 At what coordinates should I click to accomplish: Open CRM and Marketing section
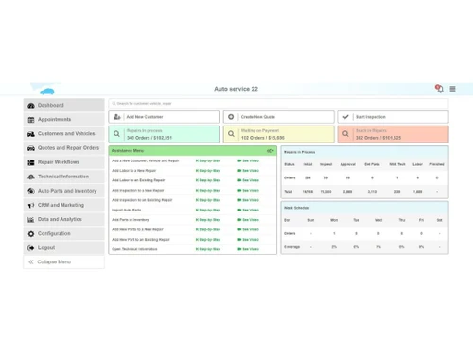coord(63,205)
